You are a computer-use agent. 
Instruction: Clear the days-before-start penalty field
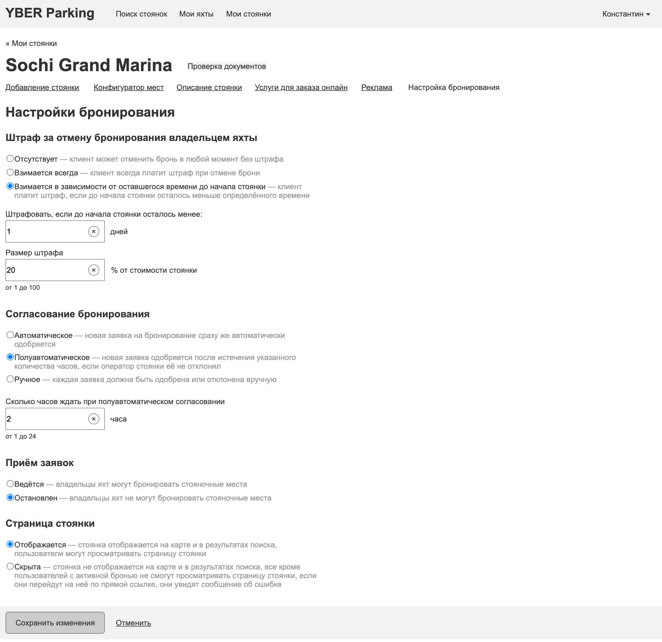pyautogui.click(x=94, y=231)
